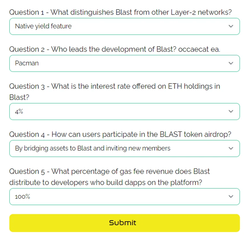Open the Native yield feature dropdown
Screen dimensions: 250x241
coord(124,26)
